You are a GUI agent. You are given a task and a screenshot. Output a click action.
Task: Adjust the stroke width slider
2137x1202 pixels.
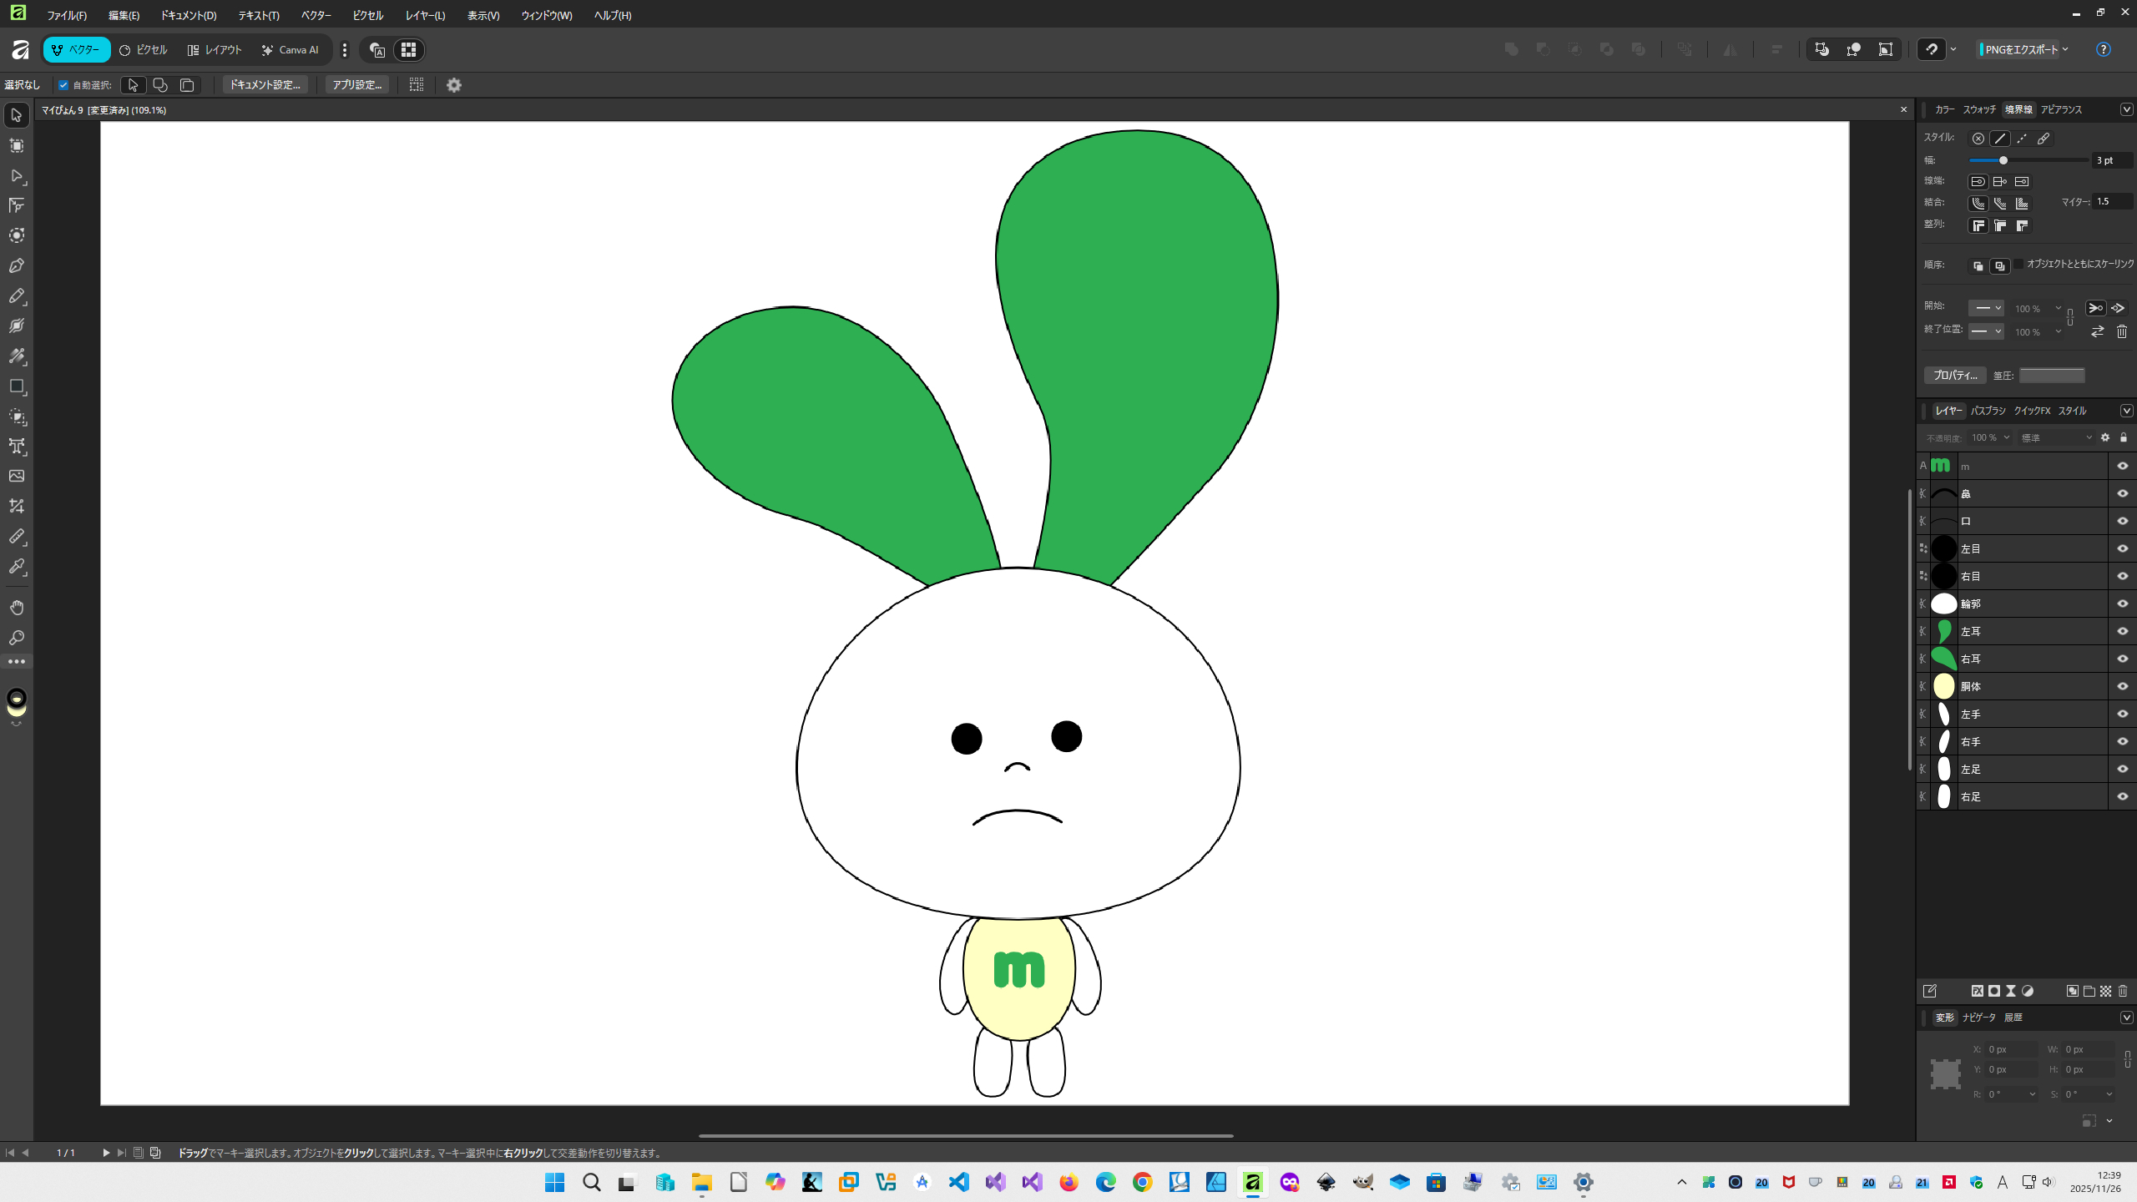pyautogui.click(x=2003, y=160)
